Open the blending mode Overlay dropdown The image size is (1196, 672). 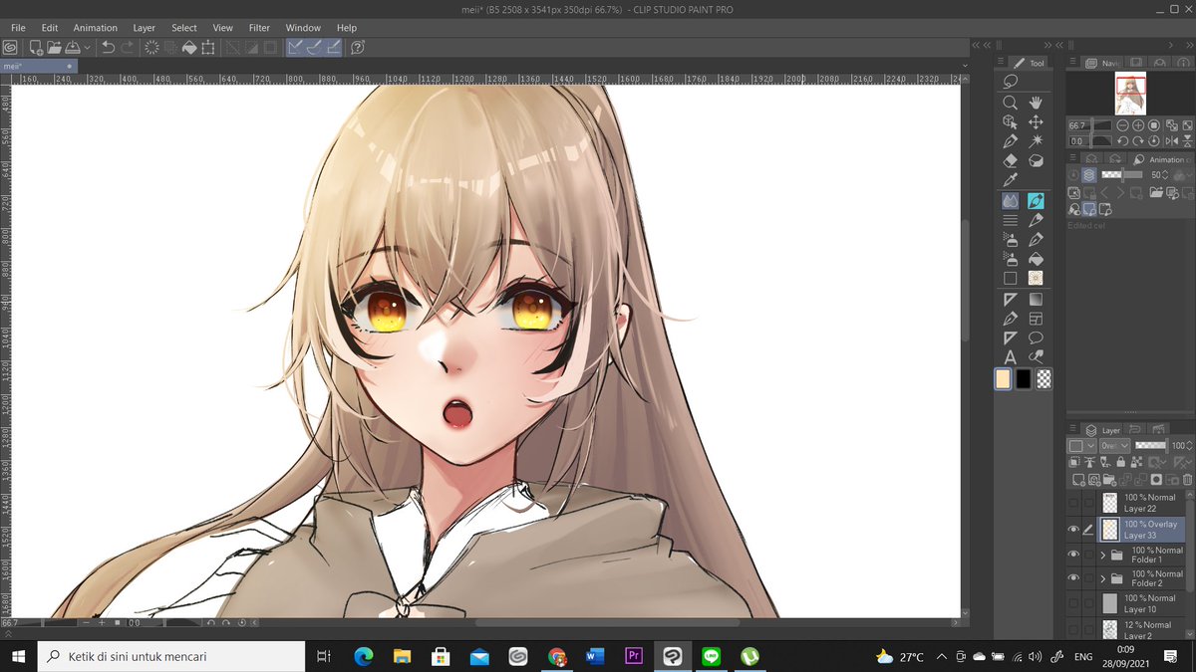(x=1114, y=445)
